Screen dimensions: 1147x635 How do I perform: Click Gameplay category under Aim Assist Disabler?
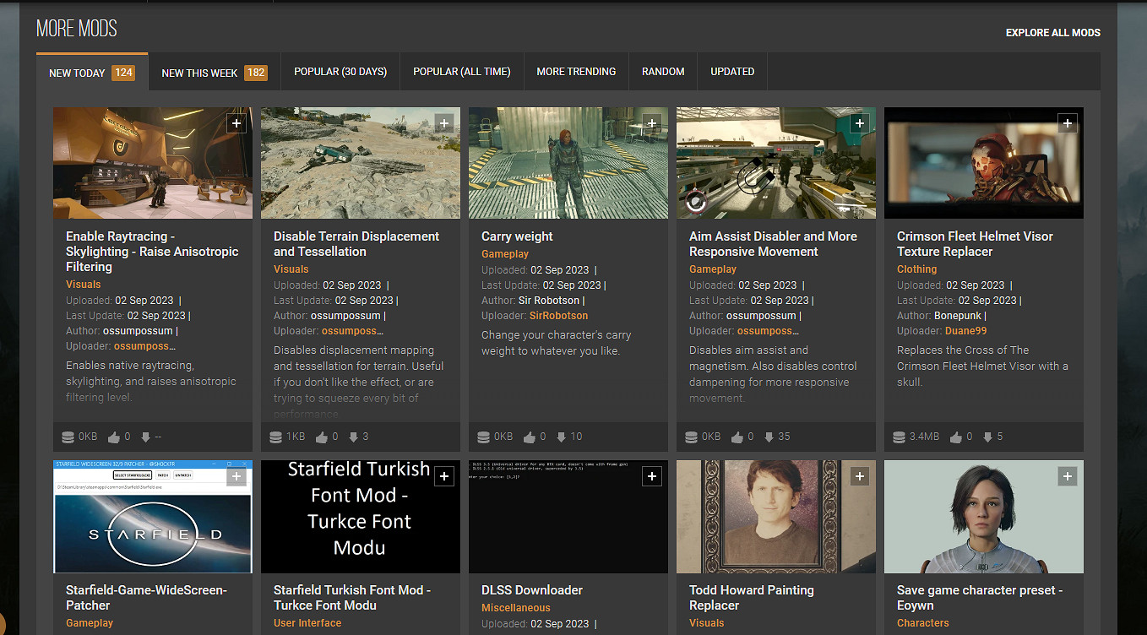click(x=713, y=269)
